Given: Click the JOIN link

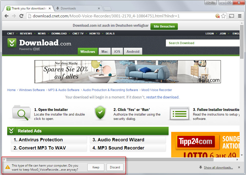Looking at the screenshot, I should click(x=223, y=33).
